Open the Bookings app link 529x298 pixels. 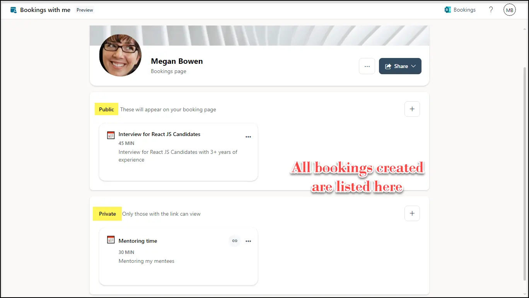[460, 10]
